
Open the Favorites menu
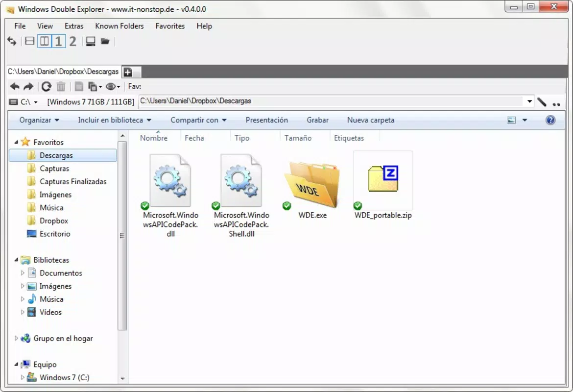[x=170, y=26]
